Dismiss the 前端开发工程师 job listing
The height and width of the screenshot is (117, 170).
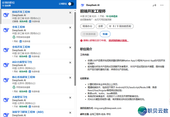coord(70,13)
